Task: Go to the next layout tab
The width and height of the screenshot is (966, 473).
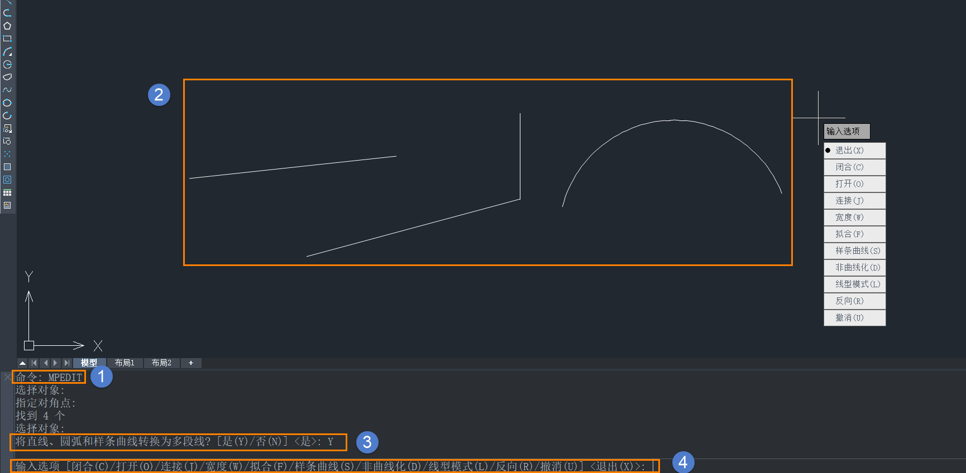Action: 55,363
